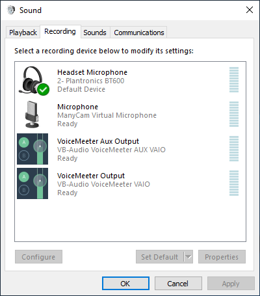Open the Communications tab
The image size is (260, 296).
pos(139,33)
